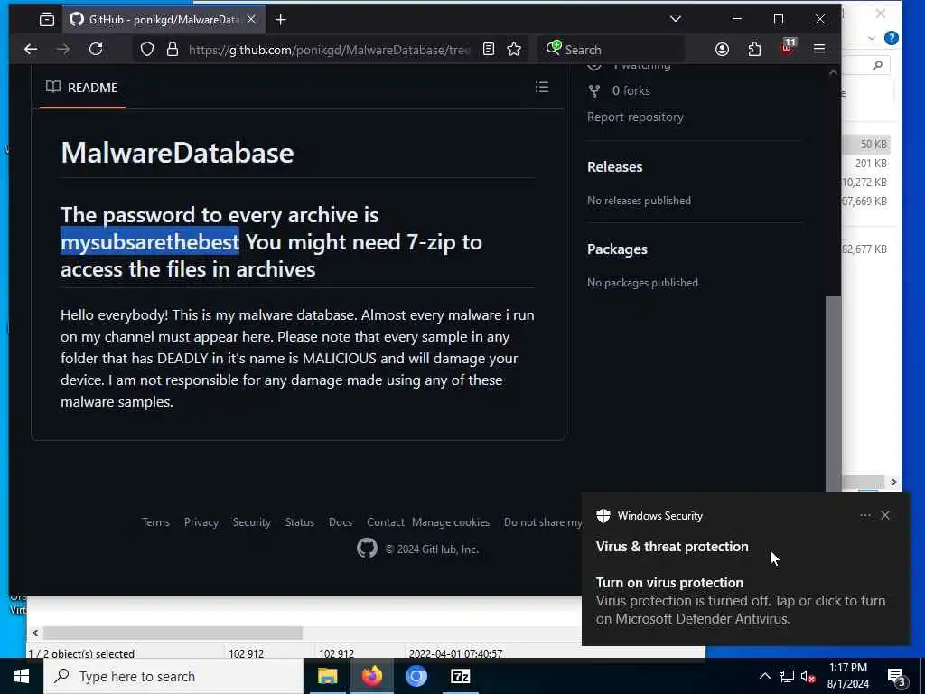Click the left arrow of the 7-Zip scrollbar
The height and width of the screenshot is (694, 925).
point(35,633)
